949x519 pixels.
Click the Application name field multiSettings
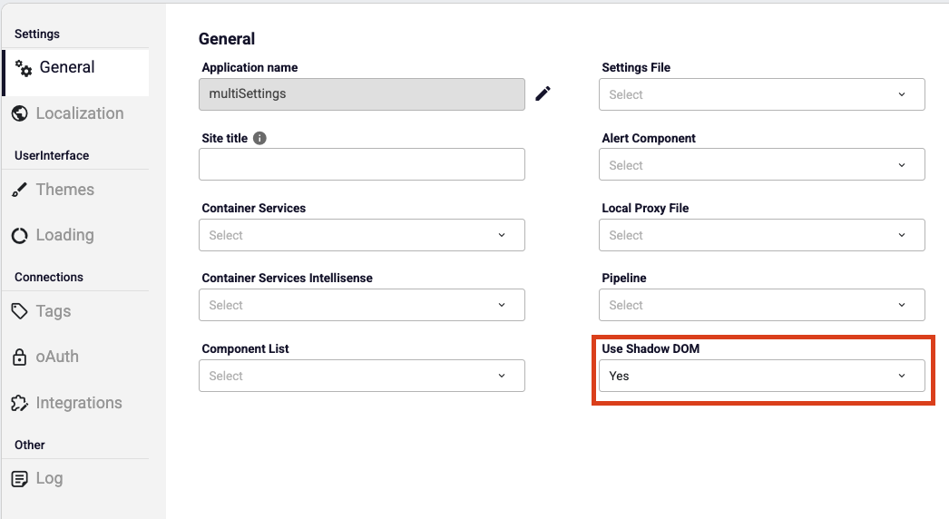coord(361,93)
